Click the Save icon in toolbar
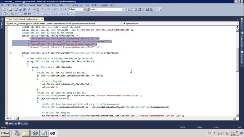244x137 pixels. pyautogui.click(x=20, y=9)
